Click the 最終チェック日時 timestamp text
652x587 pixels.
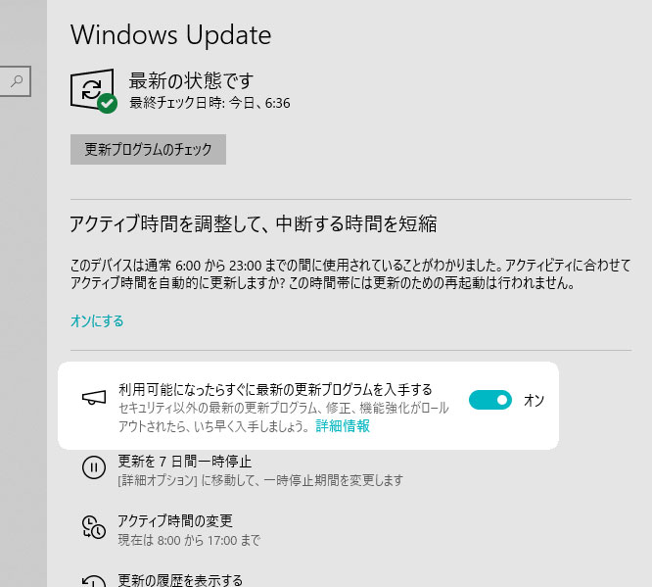(210, 103)
